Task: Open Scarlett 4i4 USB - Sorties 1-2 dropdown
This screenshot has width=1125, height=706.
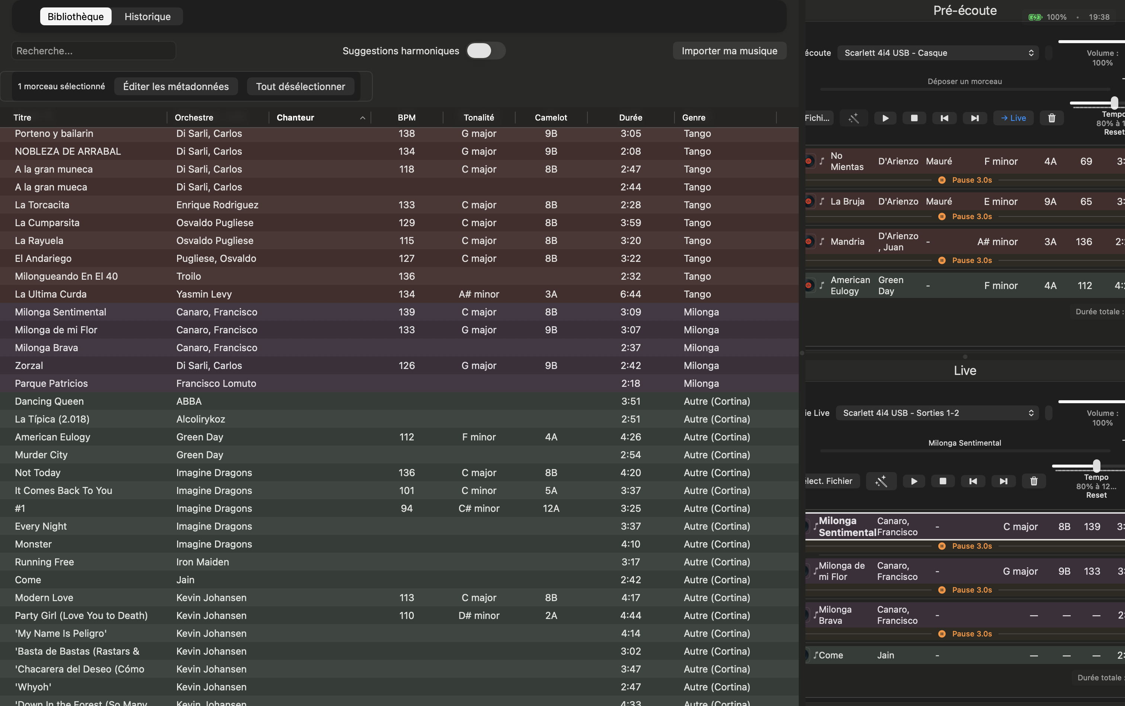Action: point(937,413)
